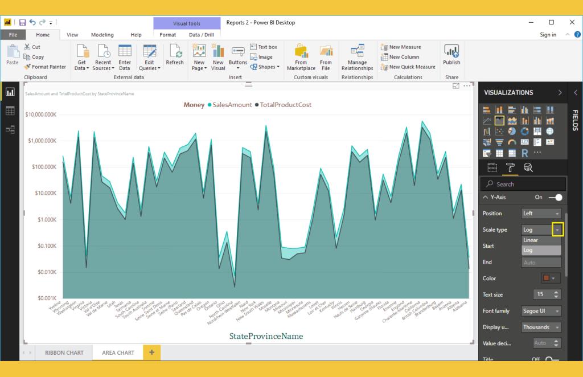The width and height of the screenshot is (583, 377).
Task: Switch to the RIBBON CHART page tab
Action: point(64,353)
